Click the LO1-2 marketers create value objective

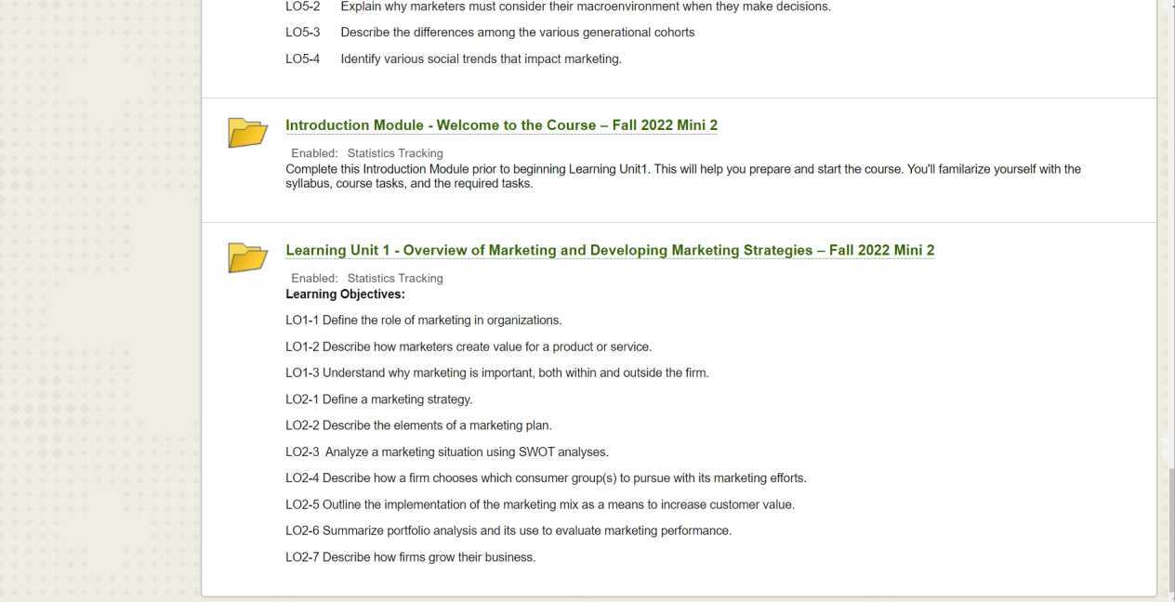469,347
